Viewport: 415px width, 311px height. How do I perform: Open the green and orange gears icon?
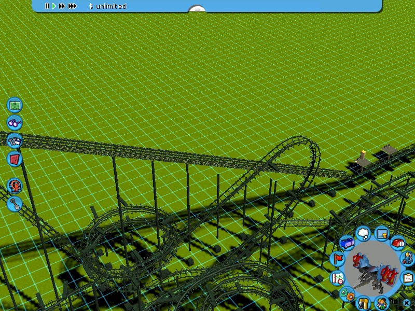tap(347, 294)
